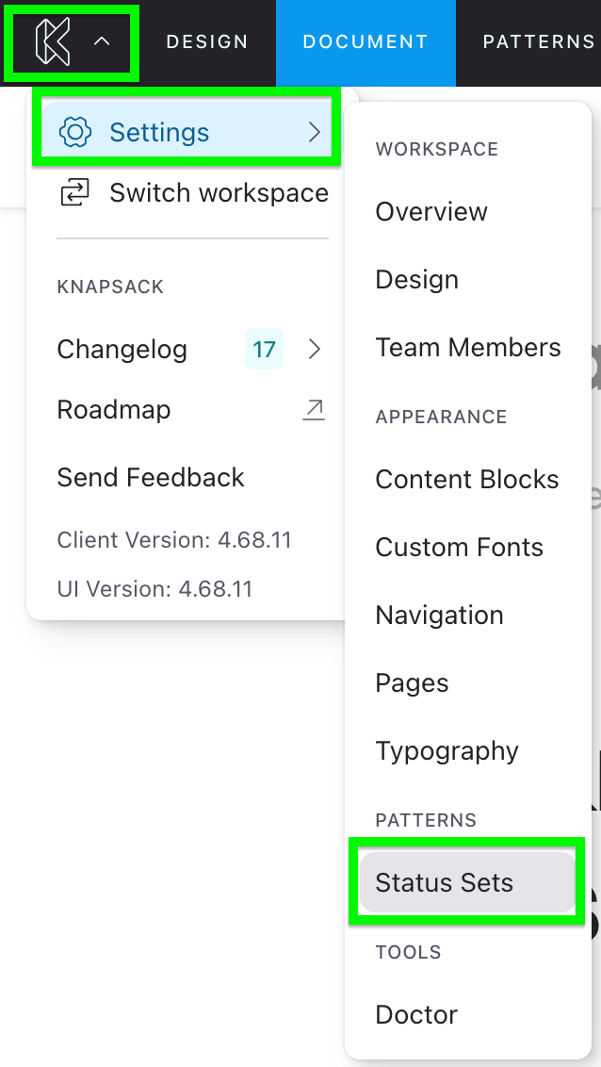Screen dimensions: 601x1067
Task: Open the Roadmap link
Action: (114, 410)
